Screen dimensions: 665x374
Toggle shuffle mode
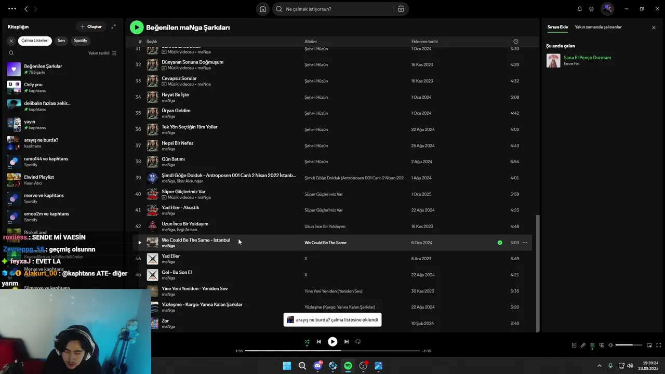[307, 342]
